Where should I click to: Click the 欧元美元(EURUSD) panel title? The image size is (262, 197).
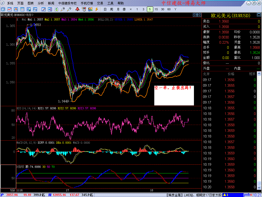(x=231, y=16)
